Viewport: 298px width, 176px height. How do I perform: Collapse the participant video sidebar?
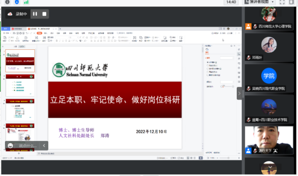point(239,93)
